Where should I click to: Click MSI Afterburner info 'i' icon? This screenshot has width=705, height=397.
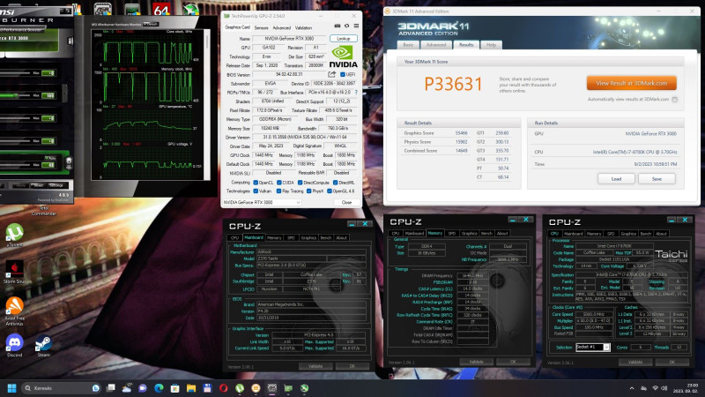70,41
